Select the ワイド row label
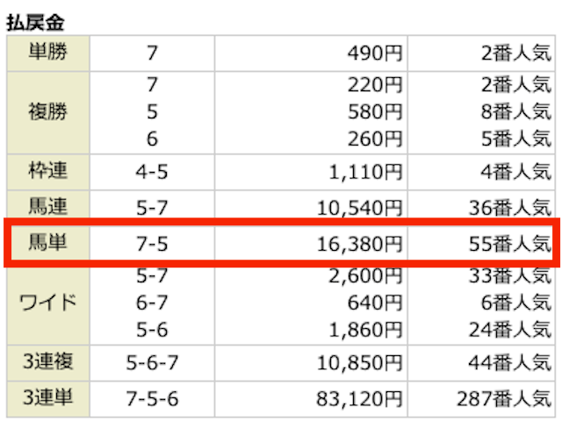Screen dimensions: 562x421 [x=48, y=303]
